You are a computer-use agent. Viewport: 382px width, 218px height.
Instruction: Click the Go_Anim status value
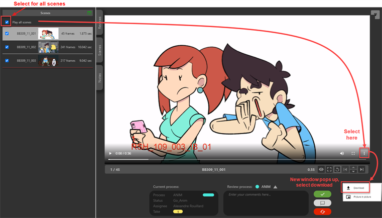point(180,200)
